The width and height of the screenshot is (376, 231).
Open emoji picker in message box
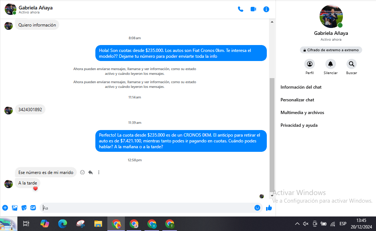(x=257, y=208)
